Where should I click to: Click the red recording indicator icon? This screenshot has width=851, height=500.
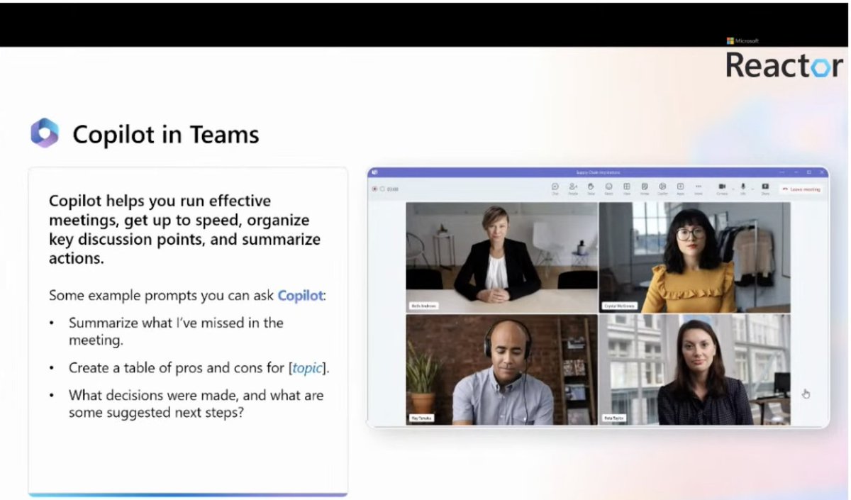[374, 189]
